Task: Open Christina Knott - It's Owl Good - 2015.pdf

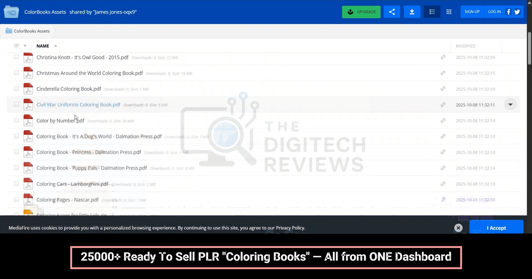Action: (83, 57)
